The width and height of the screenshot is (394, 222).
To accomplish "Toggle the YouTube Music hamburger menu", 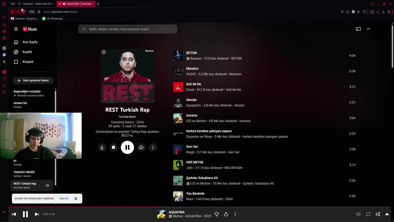I will pyautogui.click(x=16, y=29).
